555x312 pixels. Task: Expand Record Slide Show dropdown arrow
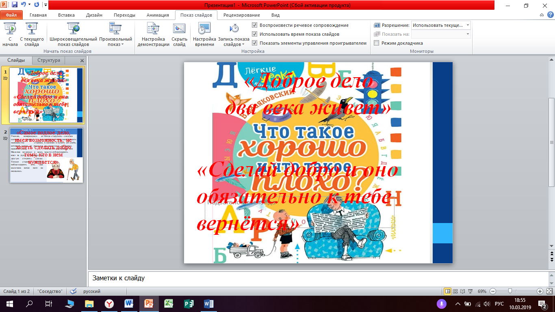pos(243,45)
